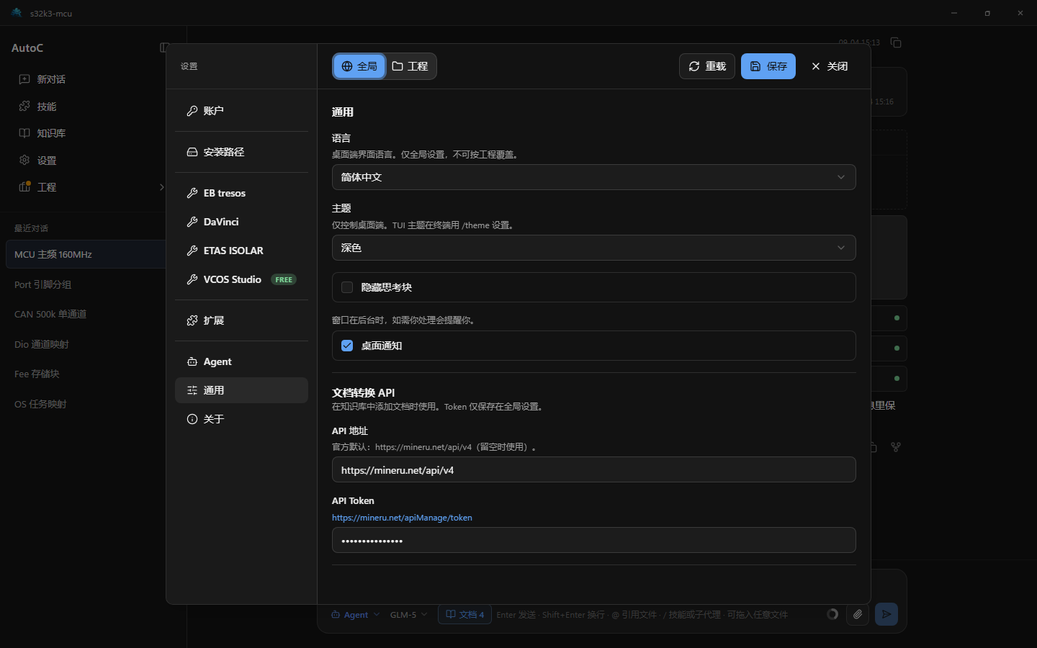Screen dimensions: 1037x648
Task: Open VCOS Studio settings
Action: (241, 279)
